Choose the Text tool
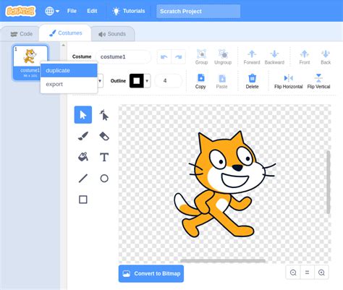This screenshot has height=290, width=343. 104,157
